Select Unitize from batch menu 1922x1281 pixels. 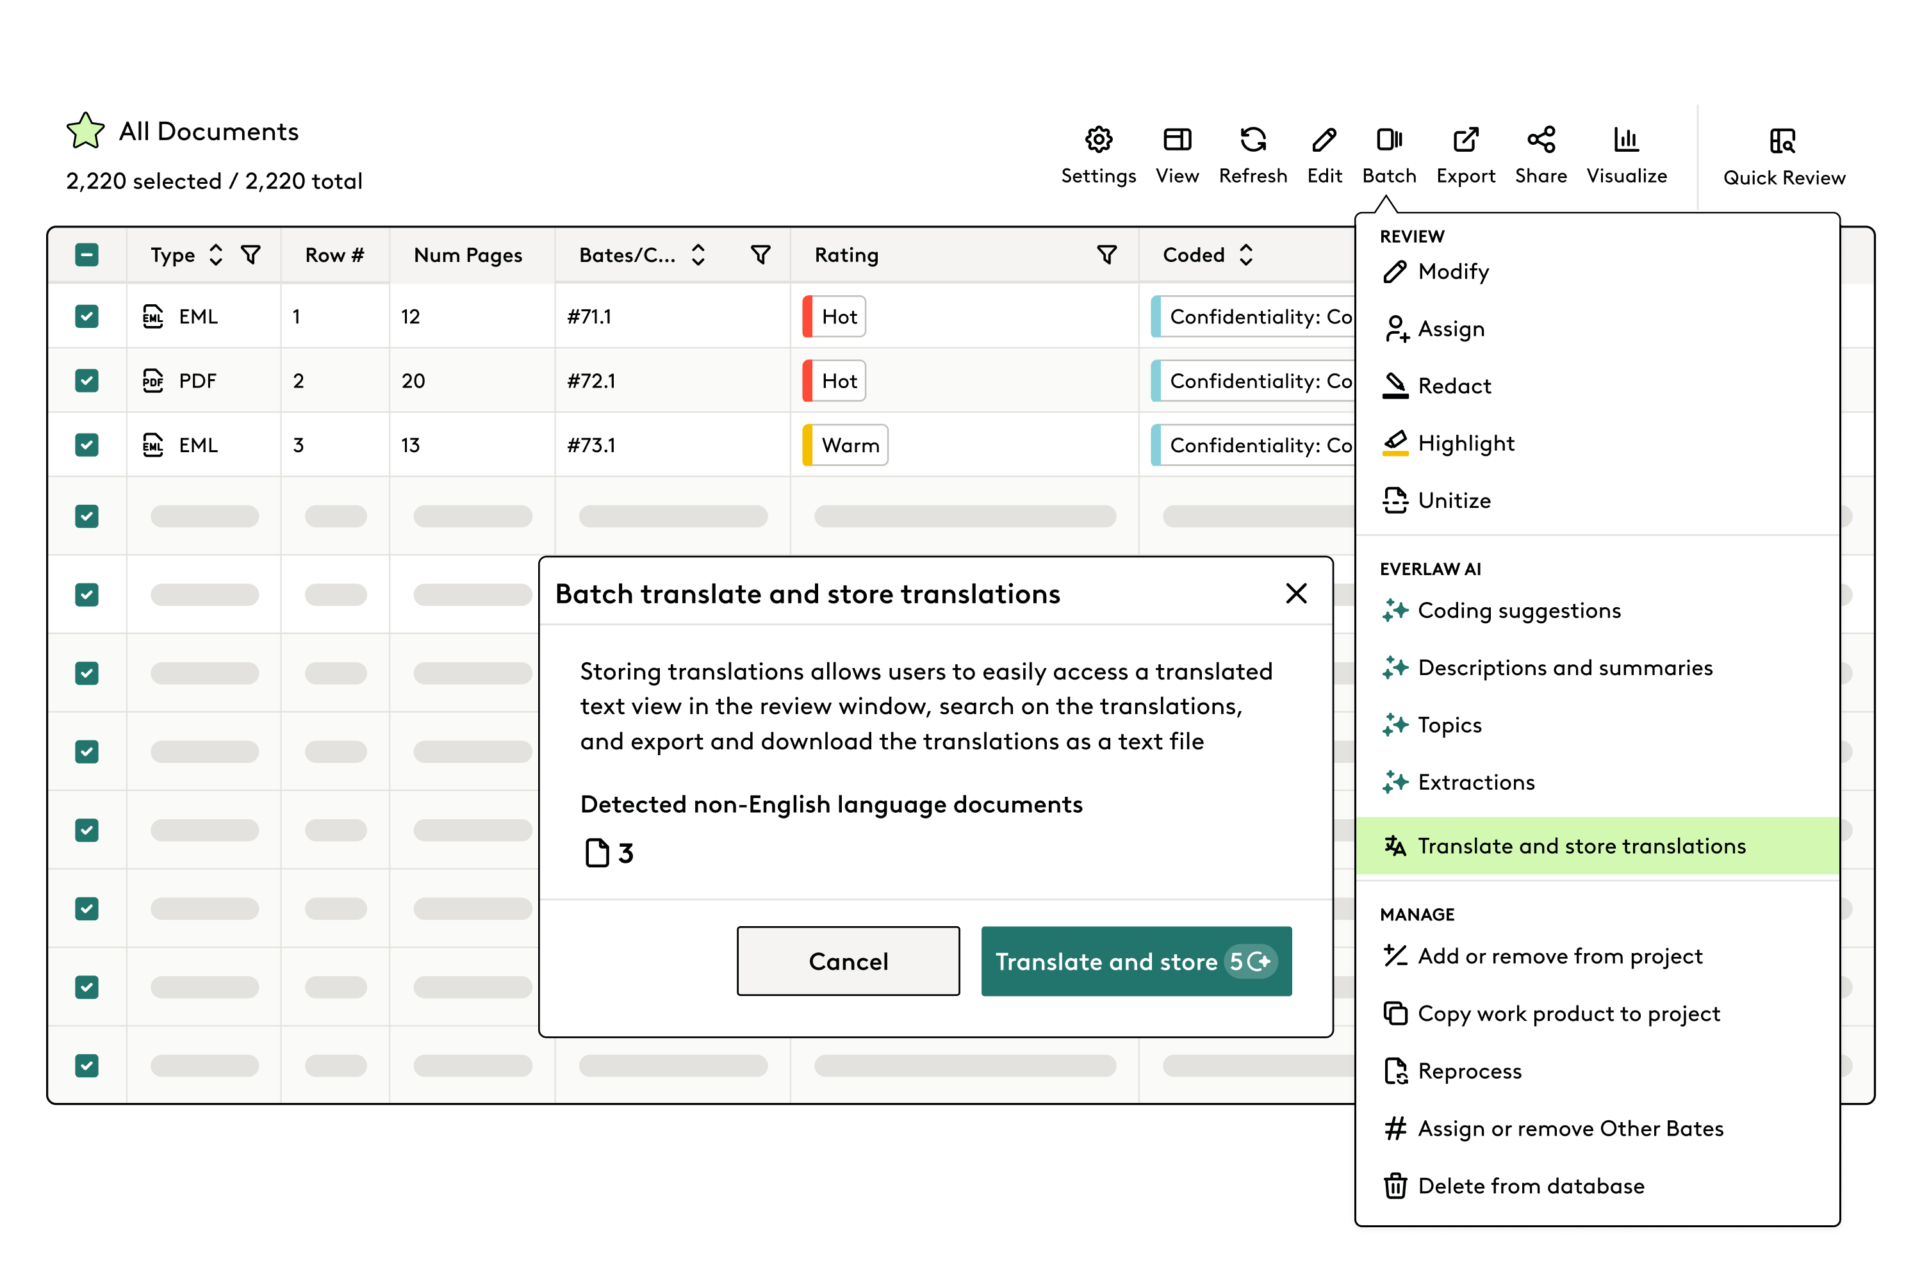(1598, 500)
